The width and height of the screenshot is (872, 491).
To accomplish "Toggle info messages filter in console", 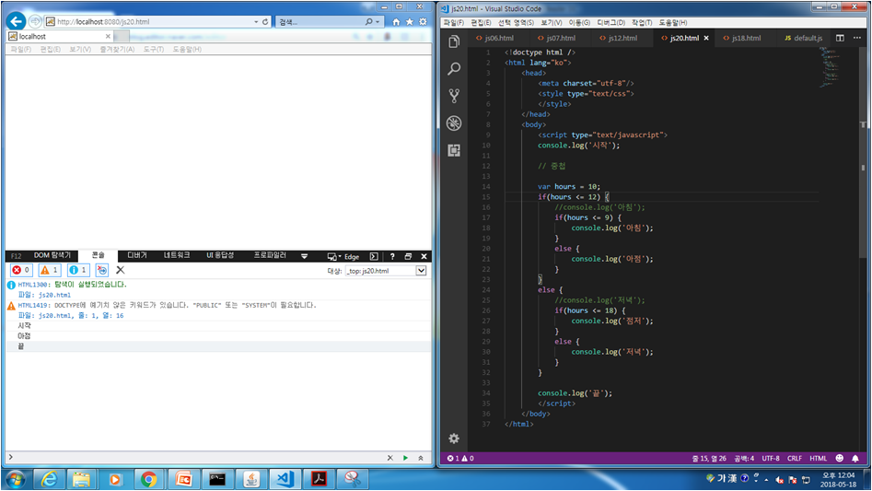I will click(x=78, y=270).
